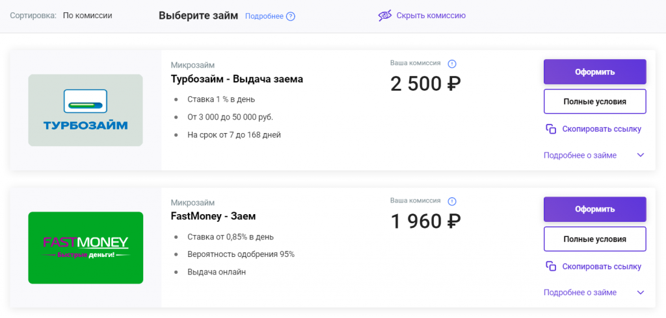
Task: Click Оформить button for Турбозайм
Action: 594,71
